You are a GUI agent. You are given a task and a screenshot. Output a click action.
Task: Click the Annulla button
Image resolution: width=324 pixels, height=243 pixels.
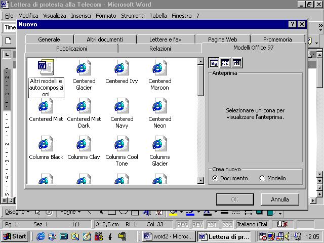280,199
